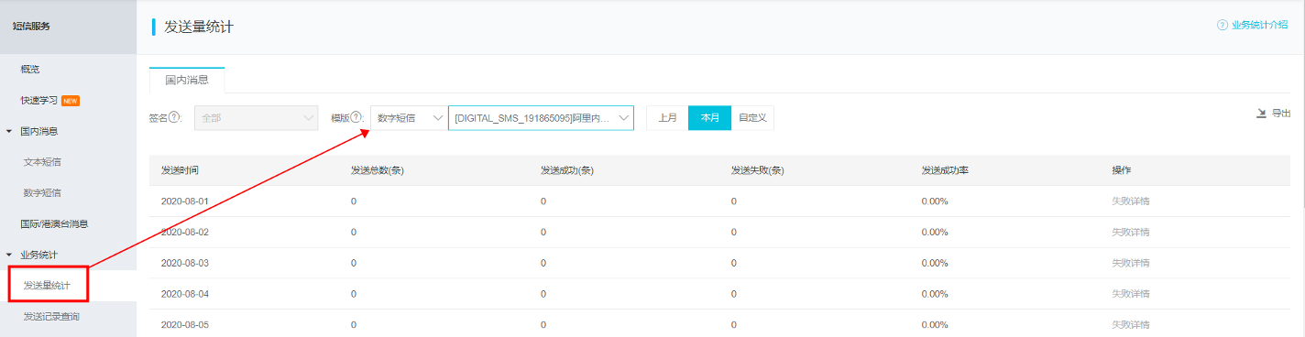Click the 发送成功 value for 2020-08-04
The height and width of the screenshot is (337, 1305).
click(543, 294)
